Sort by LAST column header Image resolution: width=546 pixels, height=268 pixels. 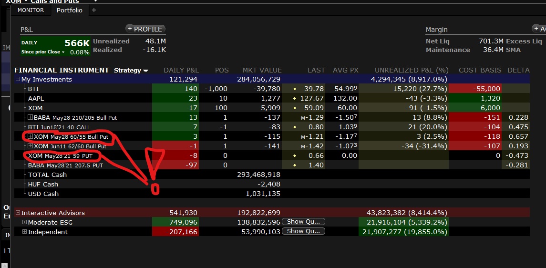(x=316, y=70)
